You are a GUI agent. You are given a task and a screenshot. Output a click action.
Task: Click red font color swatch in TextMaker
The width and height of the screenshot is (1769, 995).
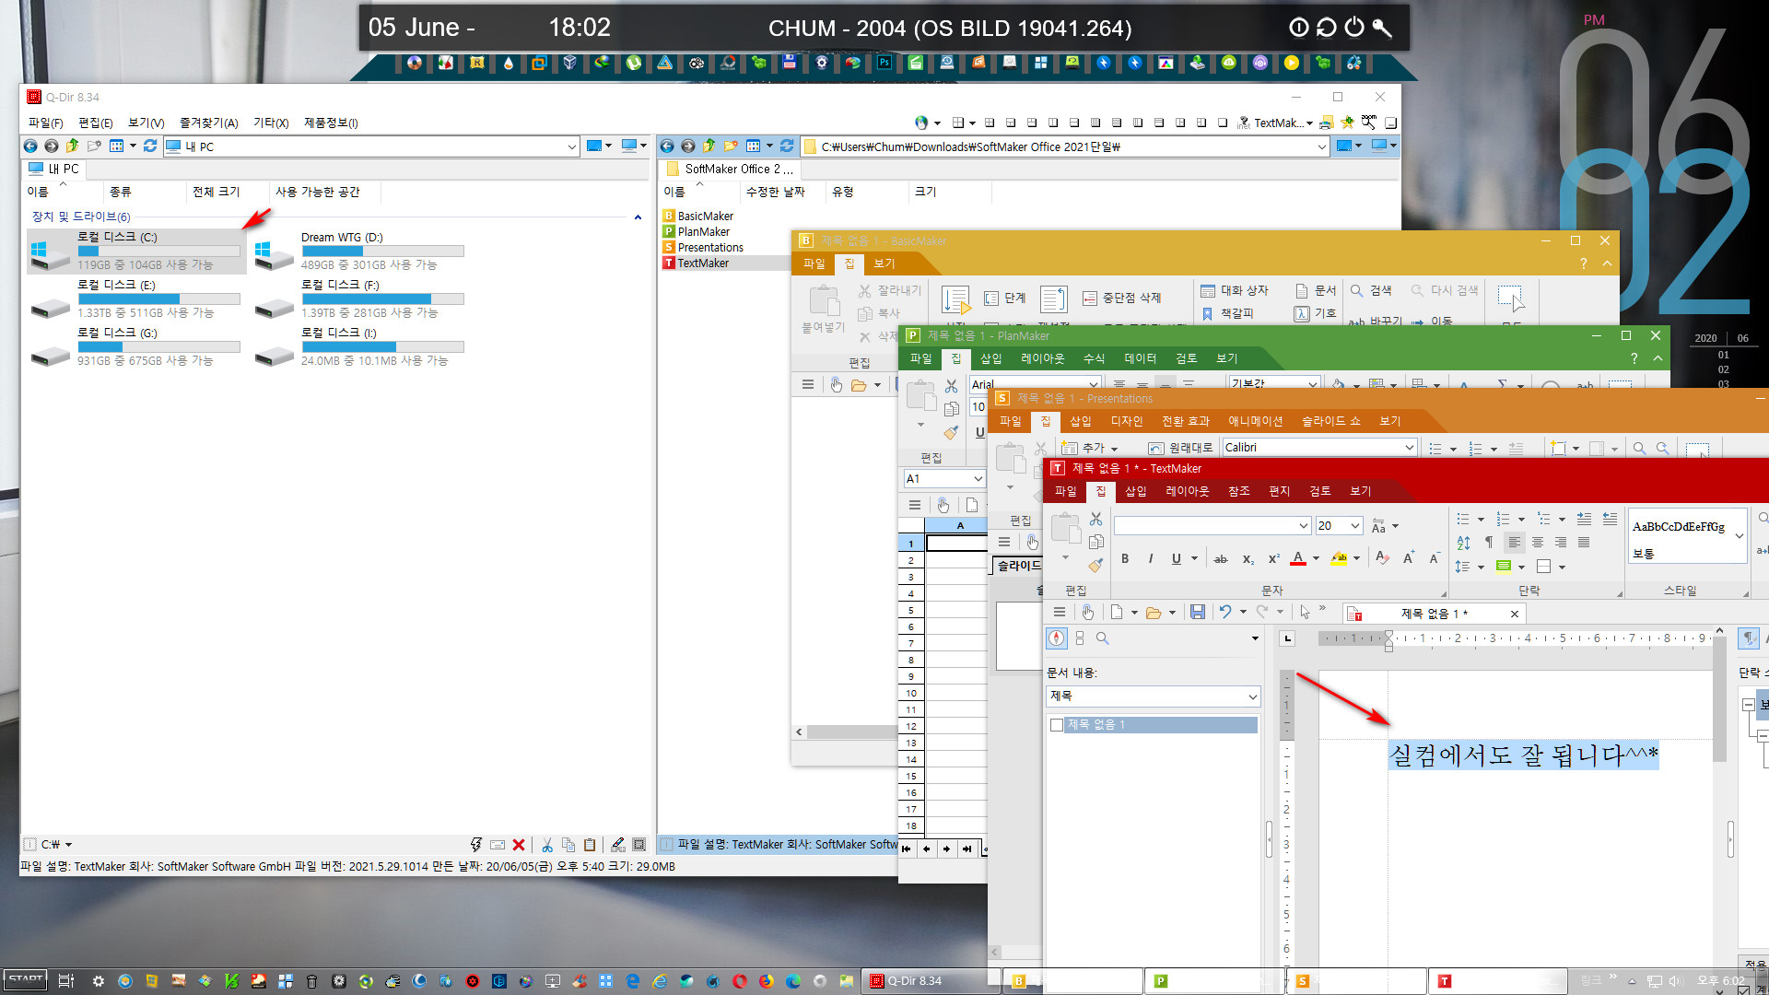(1297, 558)
